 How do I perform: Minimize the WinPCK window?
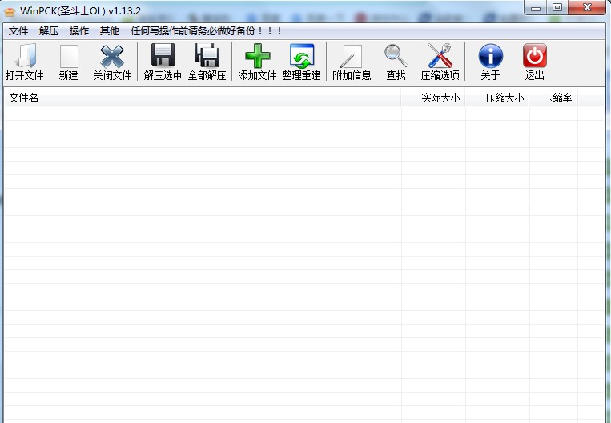coord(536,7)
